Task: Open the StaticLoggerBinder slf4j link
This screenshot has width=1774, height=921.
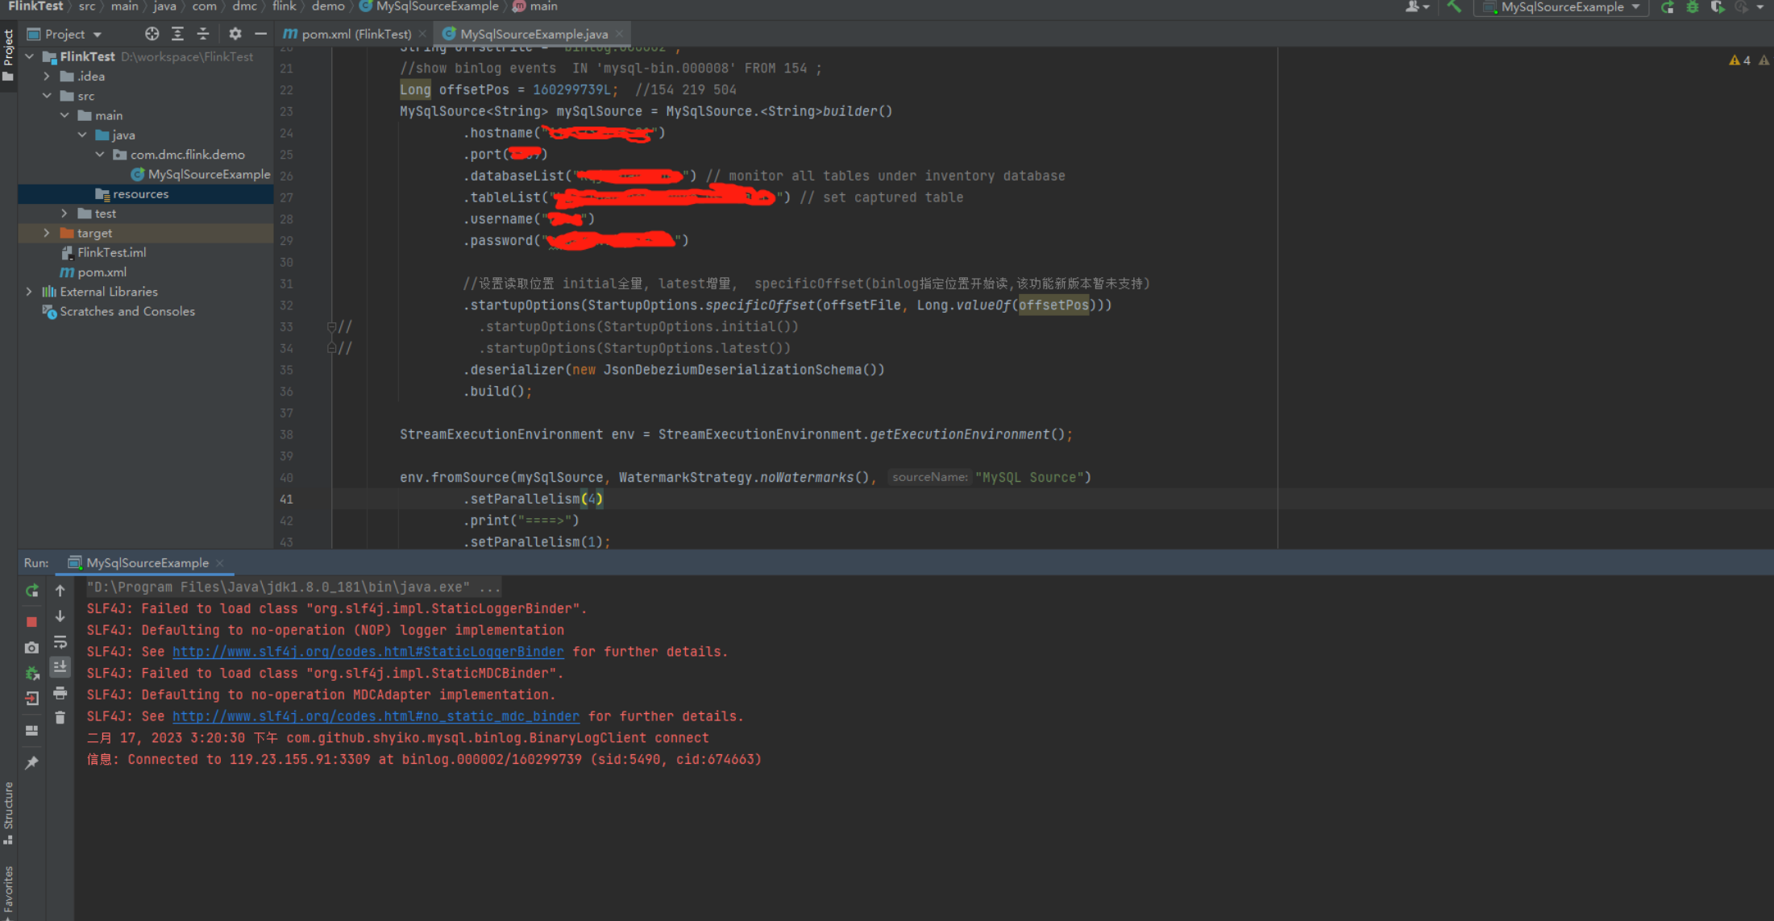Action: click(368, 651)
